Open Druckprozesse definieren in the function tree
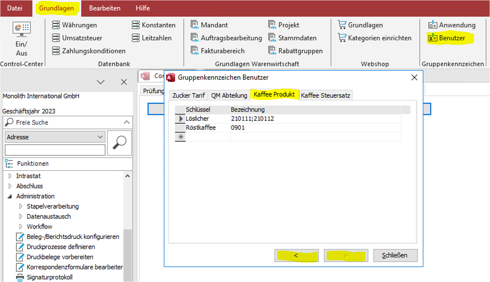490x282 pixels. tap(61, 247)
